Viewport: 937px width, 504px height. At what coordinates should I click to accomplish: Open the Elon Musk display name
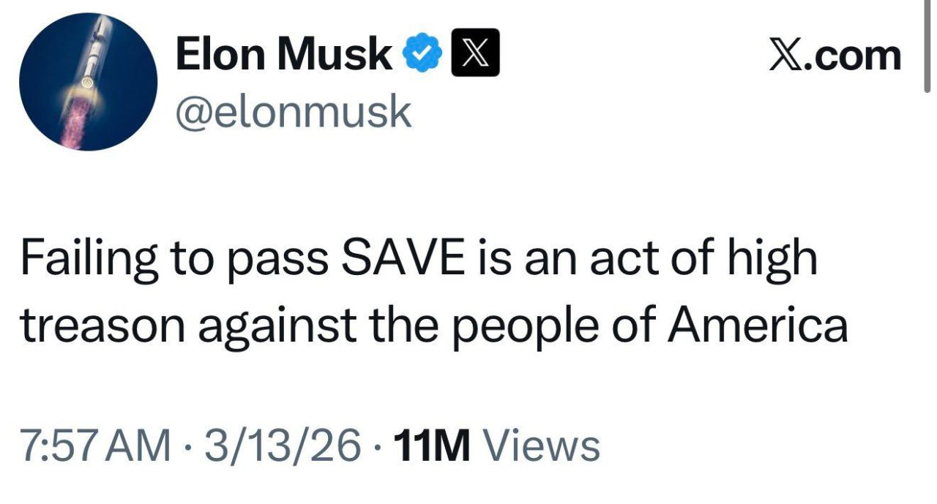pyautogui.click(x=283, y=54)
